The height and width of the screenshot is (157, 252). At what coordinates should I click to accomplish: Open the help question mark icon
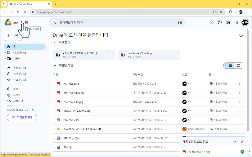pos(220,23)
